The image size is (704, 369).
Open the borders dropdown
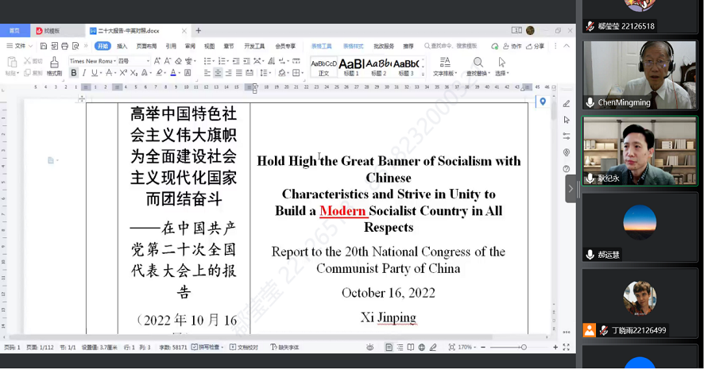coord(302,73)
